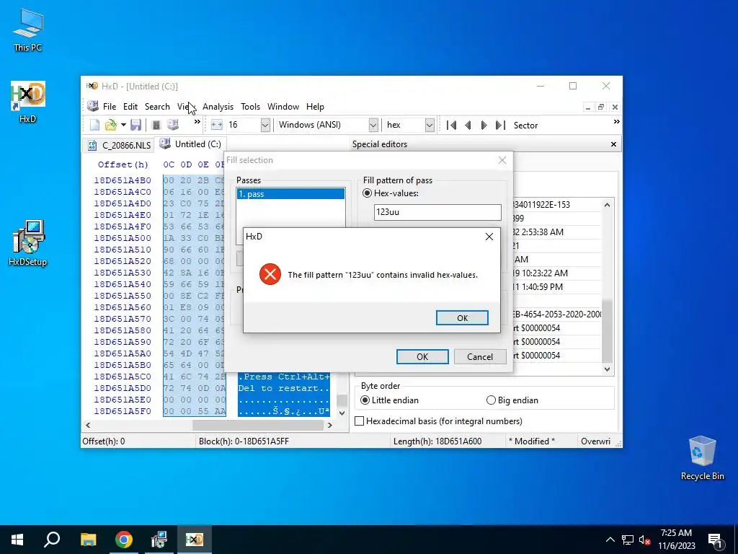
Task: Select the HxD desktop shortcut
Action: point(28,102)
